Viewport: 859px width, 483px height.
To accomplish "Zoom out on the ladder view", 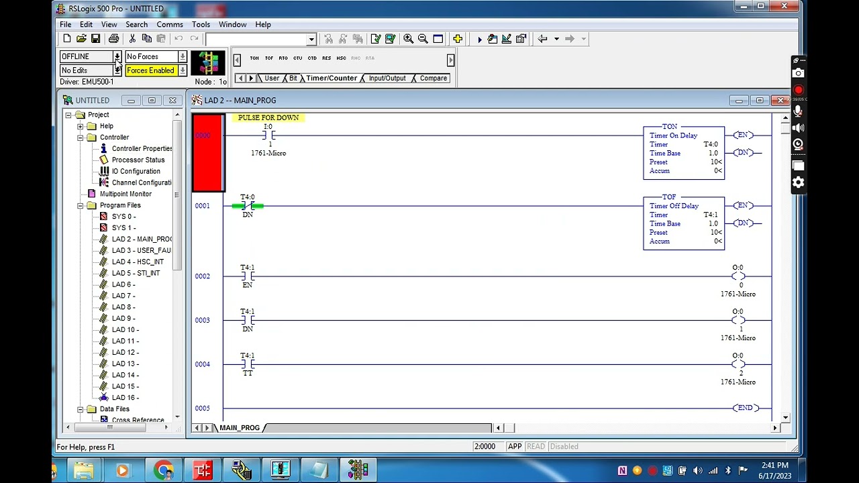I will click(x=423, y=39).
